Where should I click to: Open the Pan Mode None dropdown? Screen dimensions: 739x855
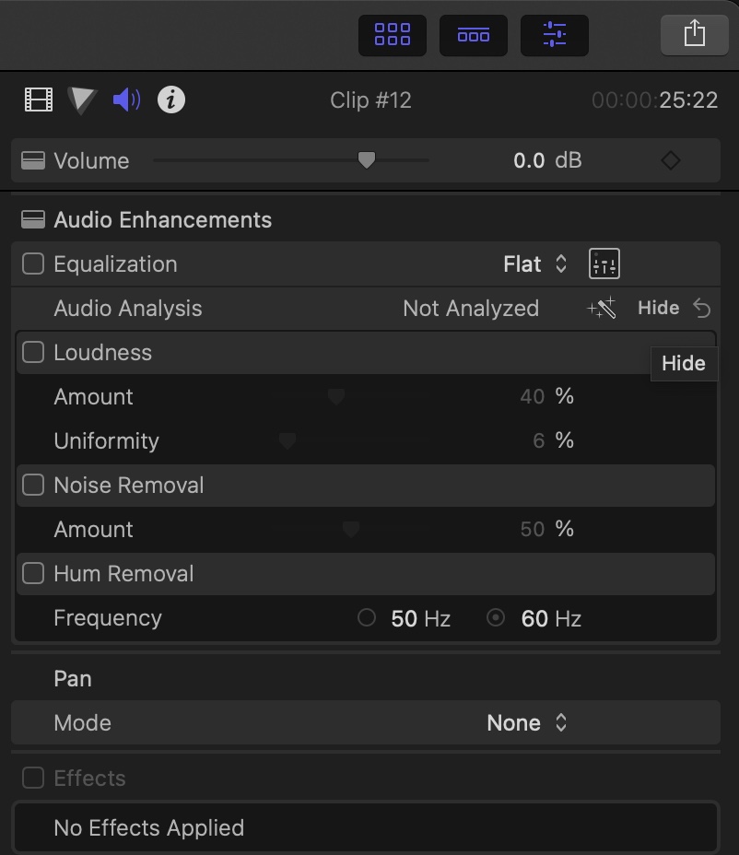coord(526,723)
